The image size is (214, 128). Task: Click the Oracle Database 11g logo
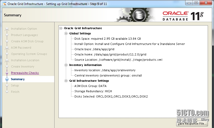[183, 16]
